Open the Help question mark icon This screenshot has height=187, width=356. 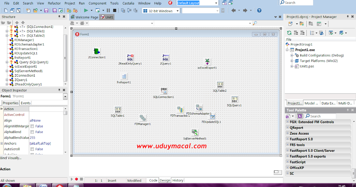pos(259,10)
